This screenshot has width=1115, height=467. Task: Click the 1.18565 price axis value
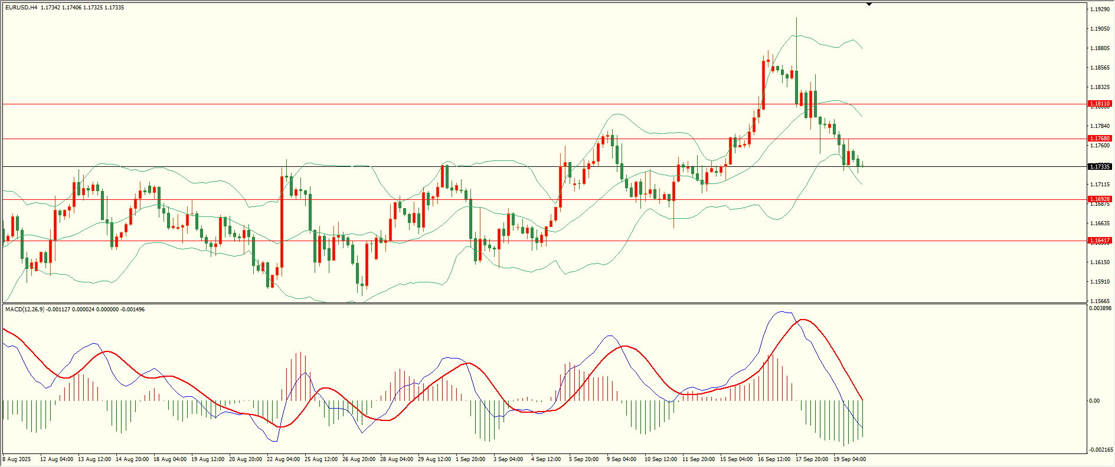tap(1100, 68)
